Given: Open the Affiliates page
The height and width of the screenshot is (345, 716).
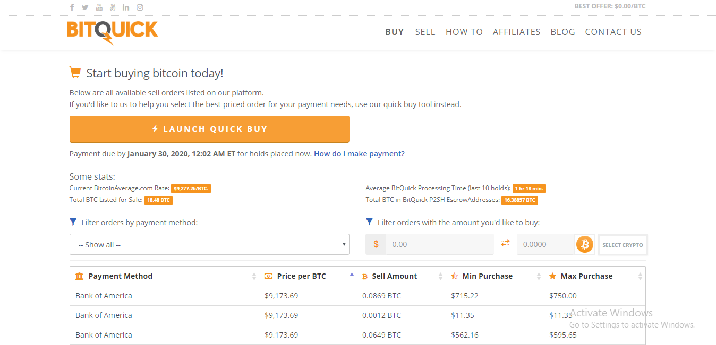Looking at the screenshot, I should pyautogui.click(x=516, y=32).
